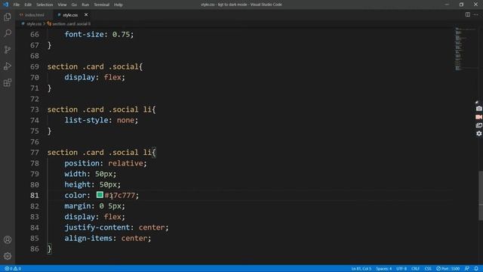Click the UTF-8 encoding selector

401,269
